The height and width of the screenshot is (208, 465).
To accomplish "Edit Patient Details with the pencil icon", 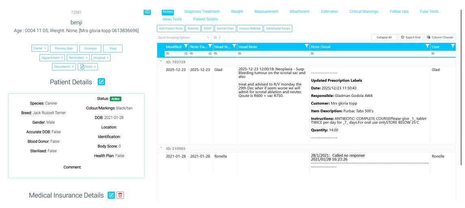I will coord(101,82).
